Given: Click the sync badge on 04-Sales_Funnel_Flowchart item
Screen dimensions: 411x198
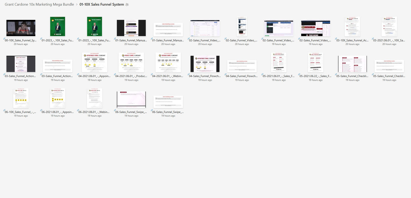Looking at the screenshot, I should (x=188, y=74).
